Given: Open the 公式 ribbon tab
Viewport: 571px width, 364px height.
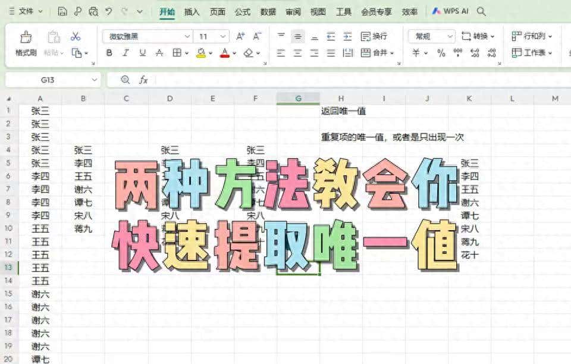Looking at the screenshot, I should tap(241, 11).
